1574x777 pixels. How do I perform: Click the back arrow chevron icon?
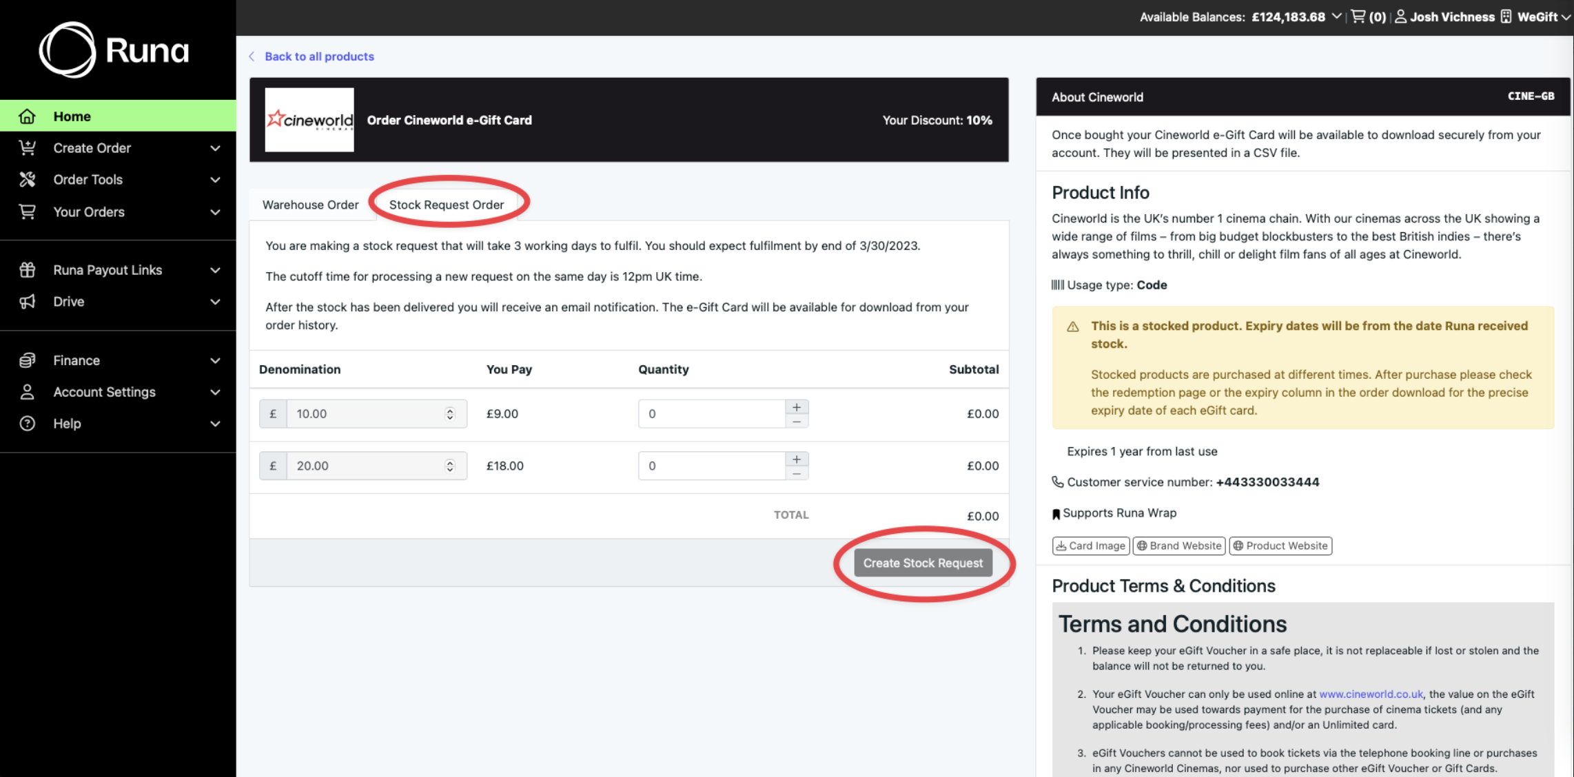tap(252, 56)
